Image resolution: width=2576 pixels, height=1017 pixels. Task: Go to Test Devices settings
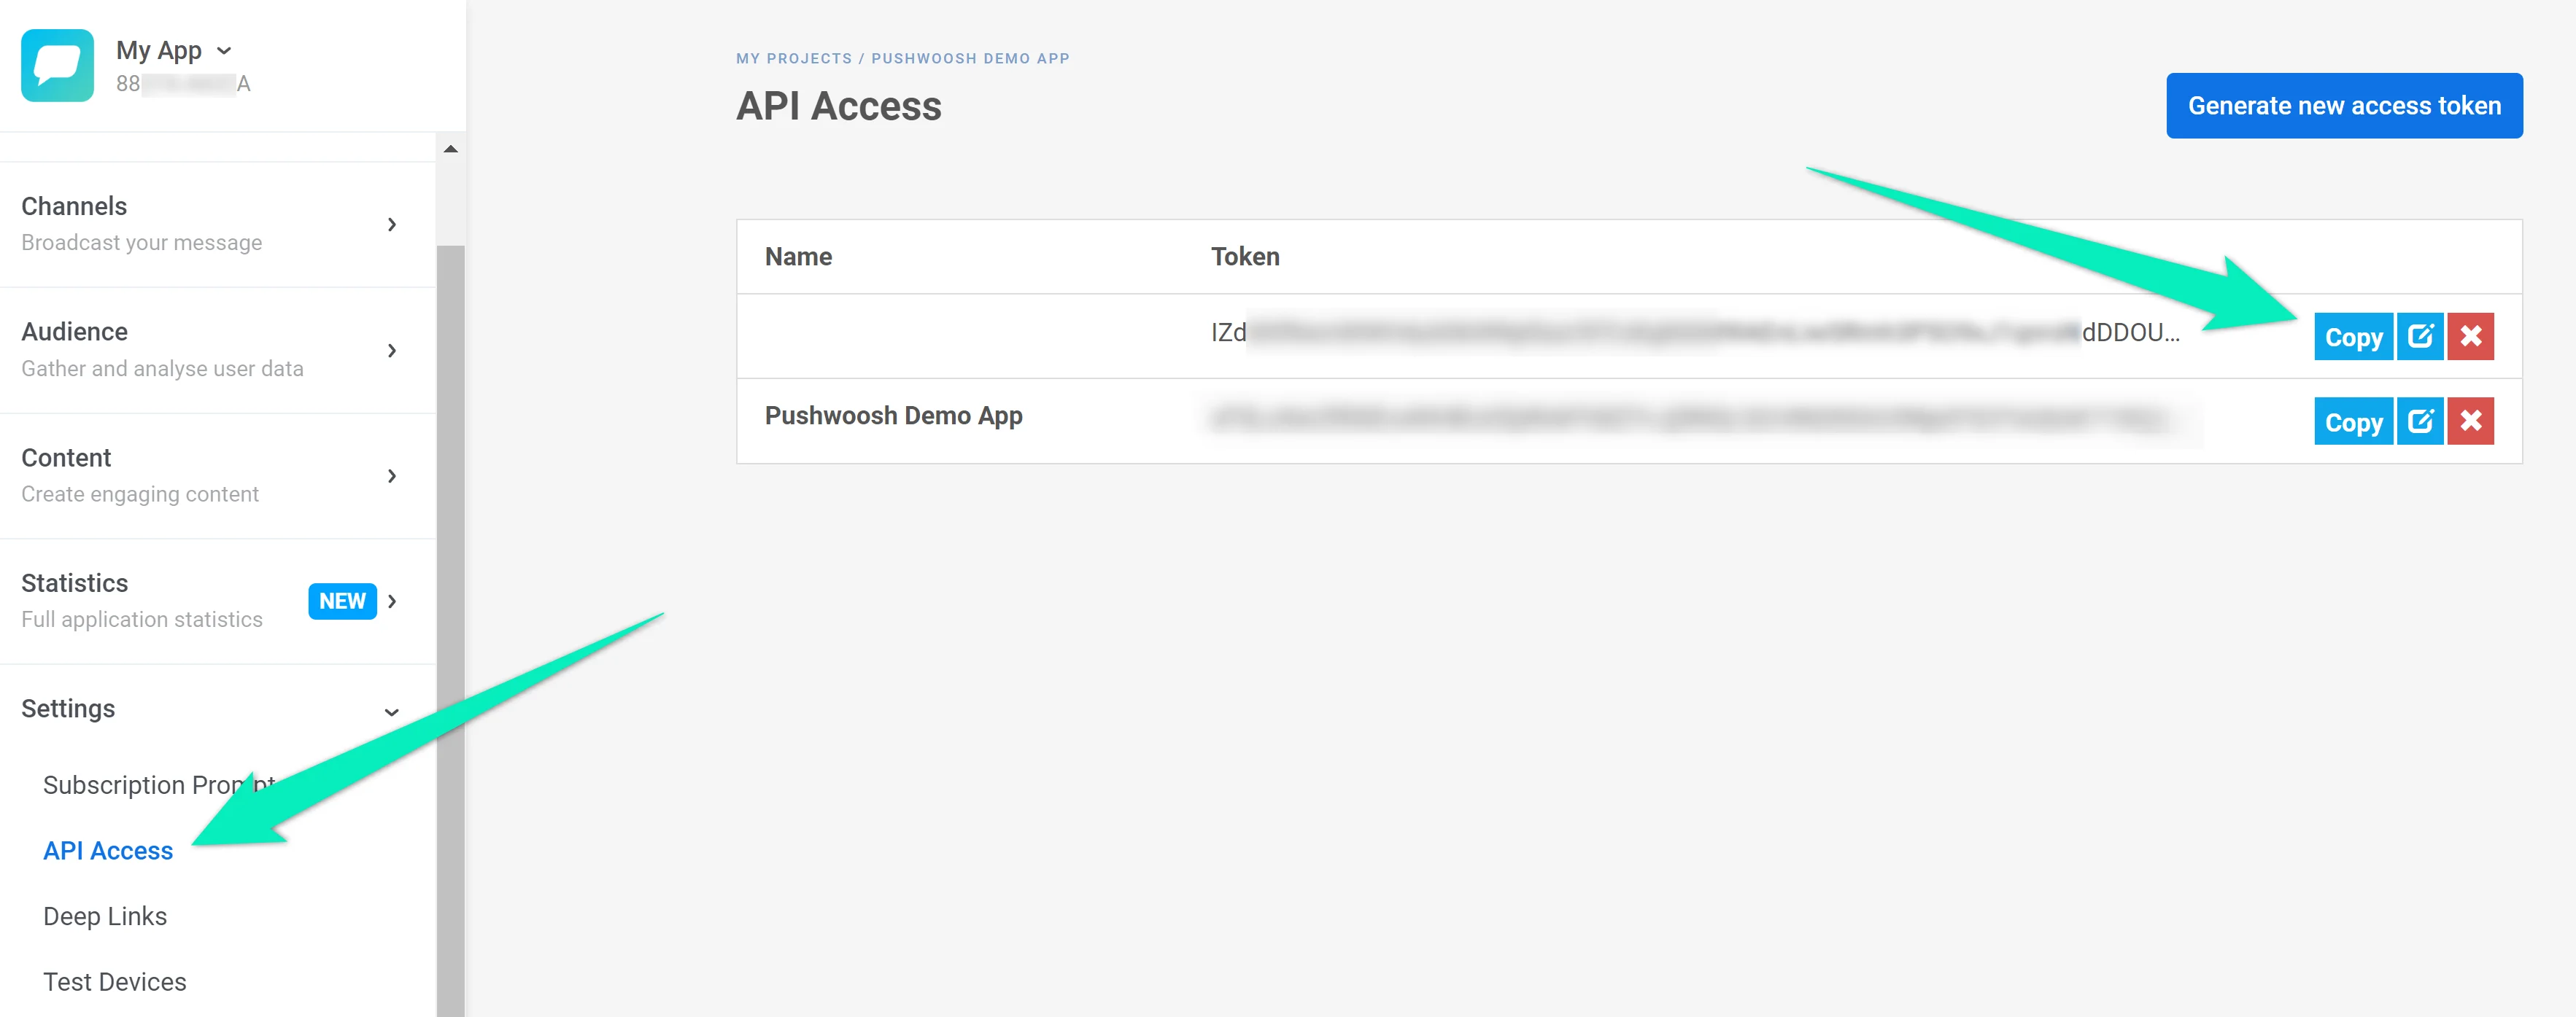[115, 982]
